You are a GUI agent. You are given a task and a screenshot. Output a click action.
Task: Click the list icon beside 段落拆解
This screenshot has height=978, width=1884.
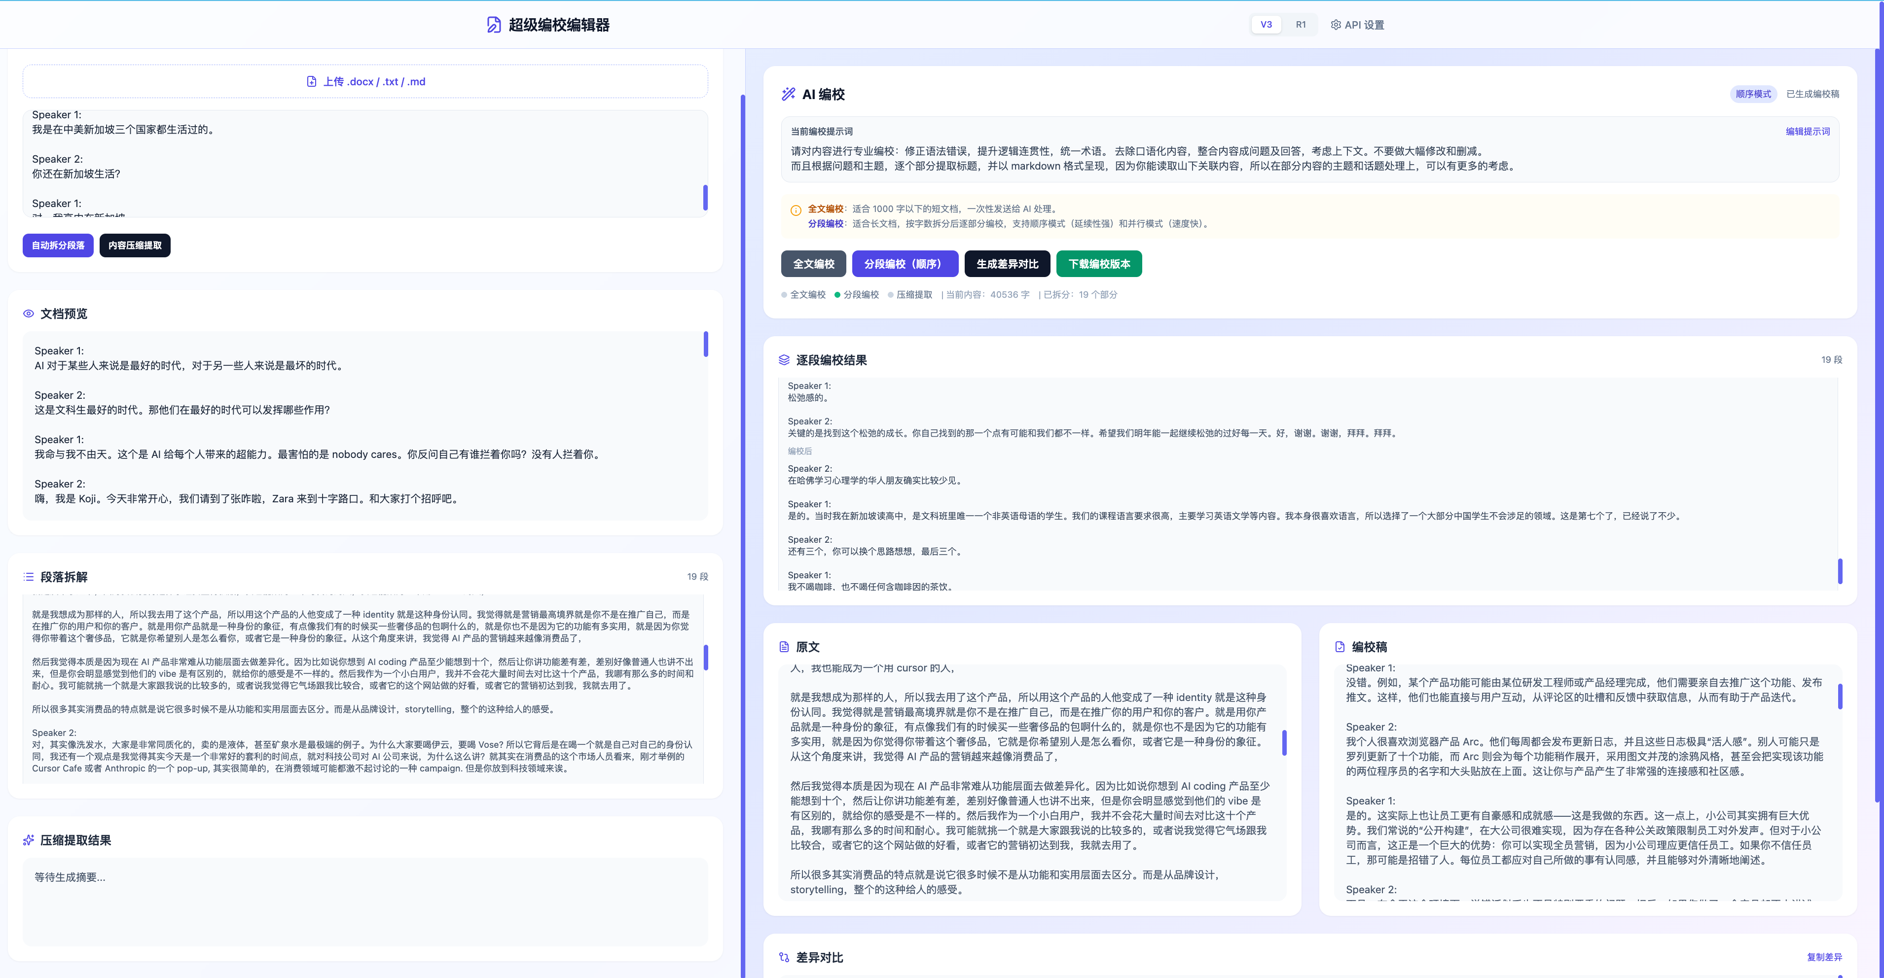[29, 577]
